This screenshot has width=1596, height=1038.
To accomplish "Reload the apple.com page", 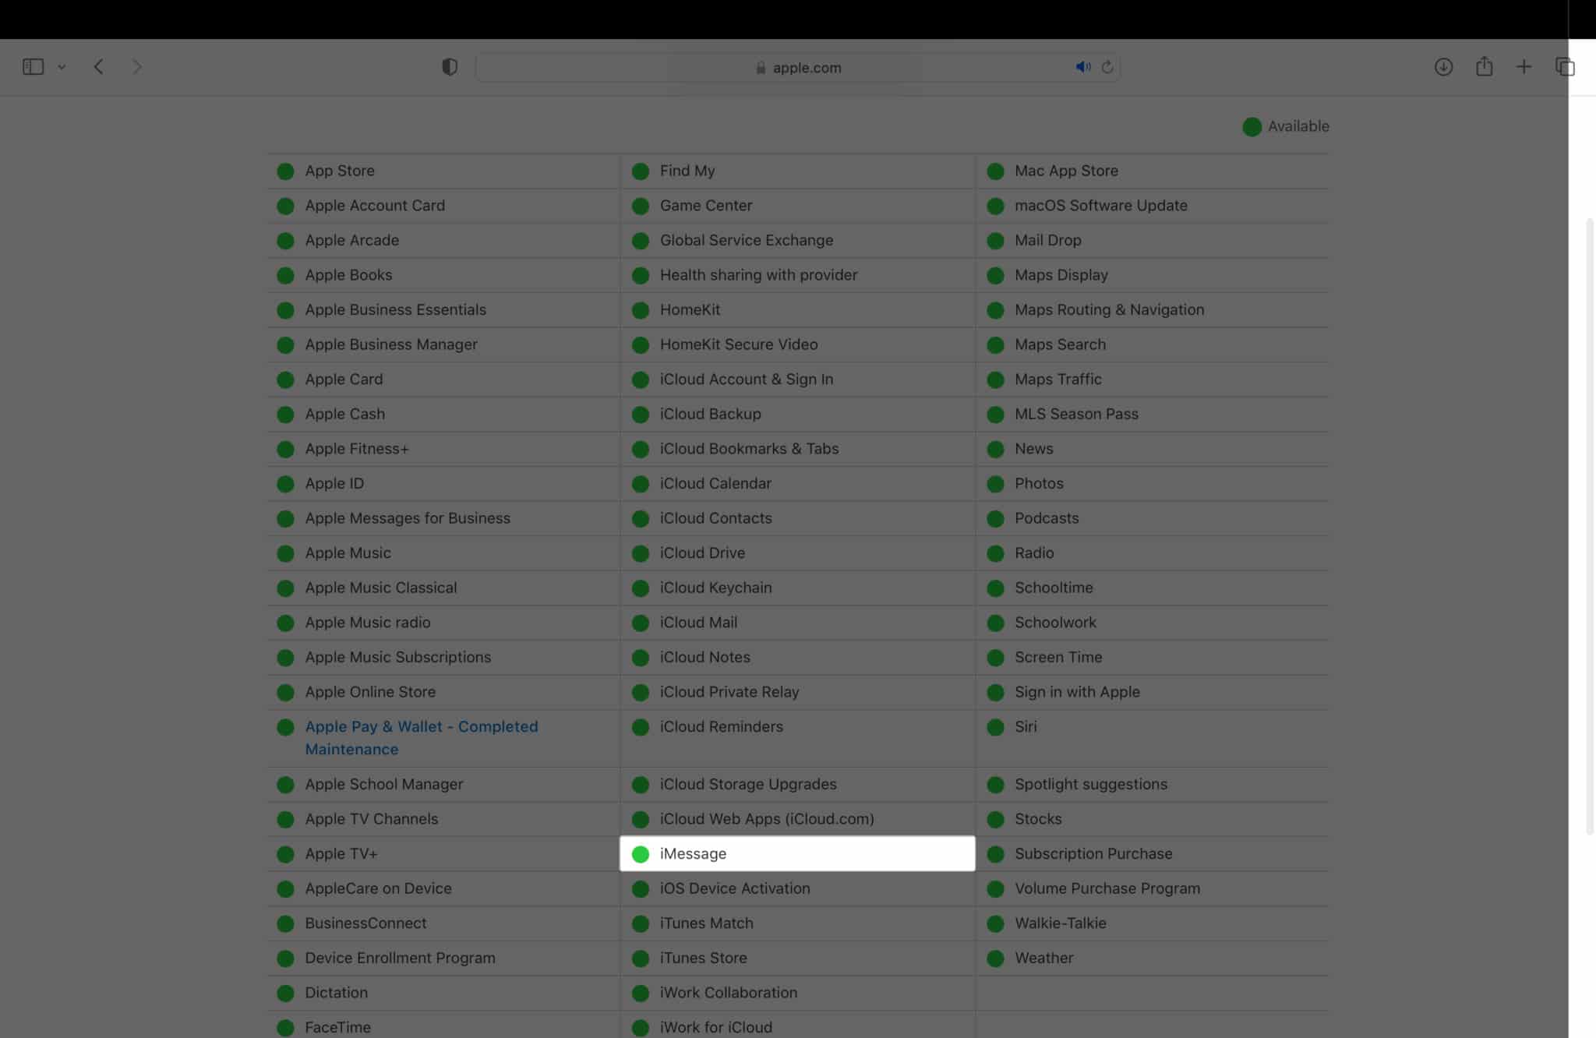I will [x=1108, y=67].
